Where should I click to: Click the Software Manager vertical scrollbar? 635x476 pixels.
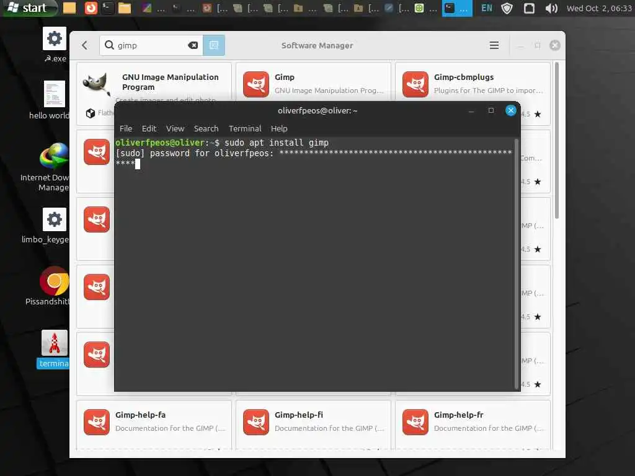(557, 140)
